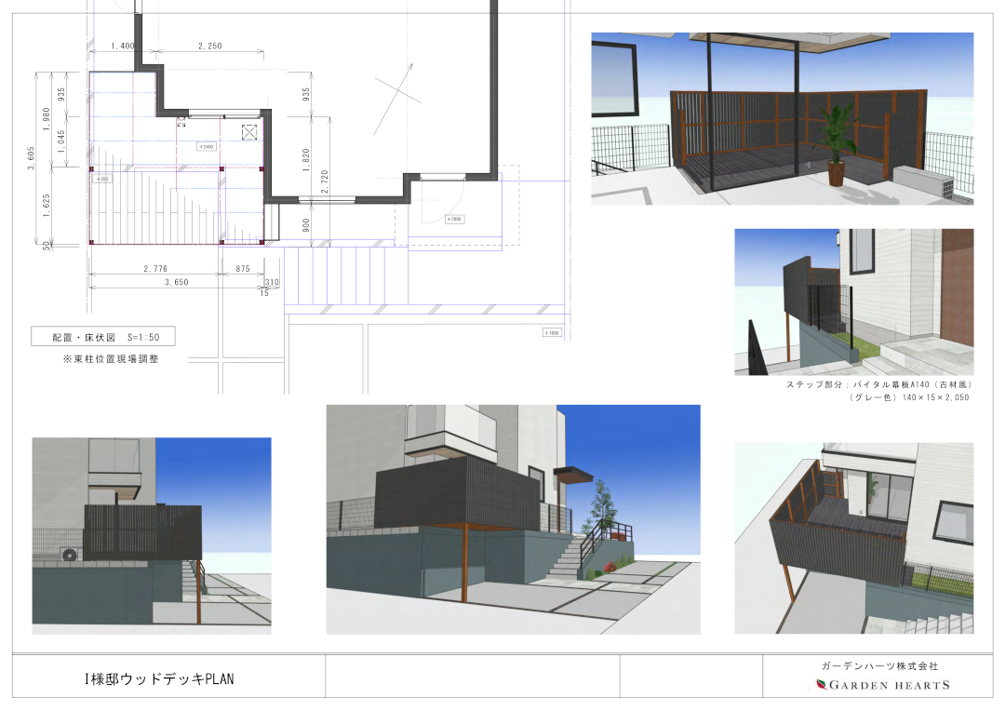Click the +2400 elevation tag
Image resolution: width=1005 pixels, height=711 pixels.
(206, 147)
